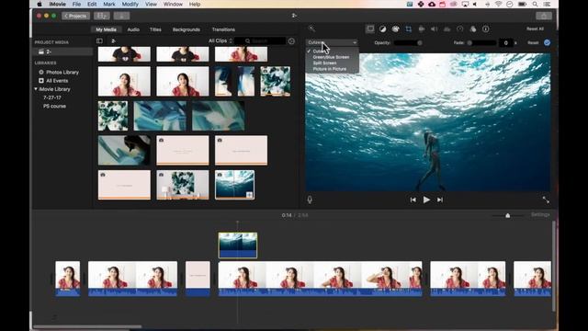Click the voiceover microphone icon
Viewport: 588px width, 331px height.
click(x=310, y=200)
